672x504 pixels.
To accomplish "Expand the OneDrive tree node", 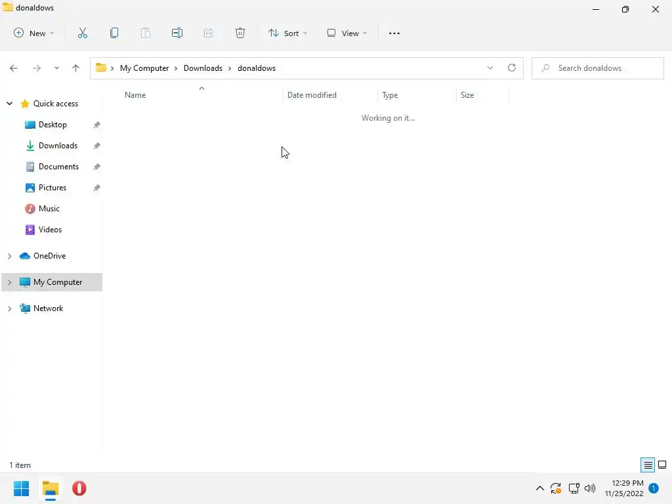I will click(x=9, y=256).
